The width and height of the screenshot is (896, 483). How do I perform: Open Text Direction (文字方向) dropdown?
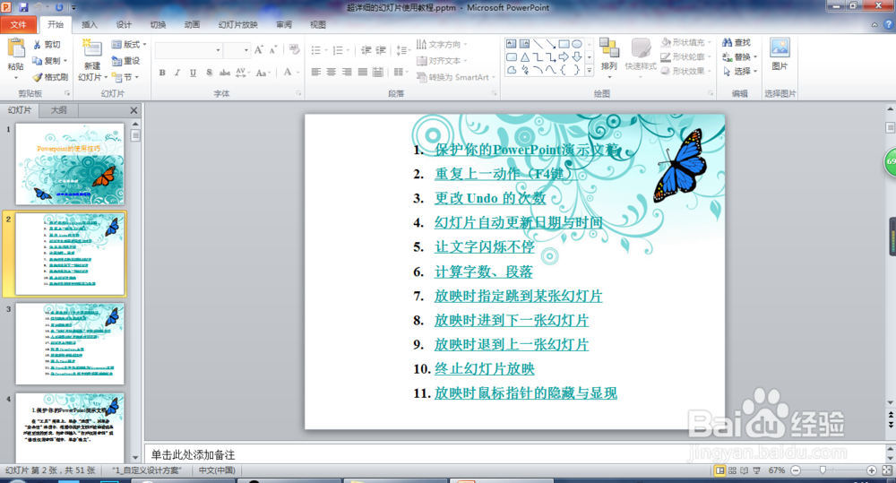click(441, 45)
